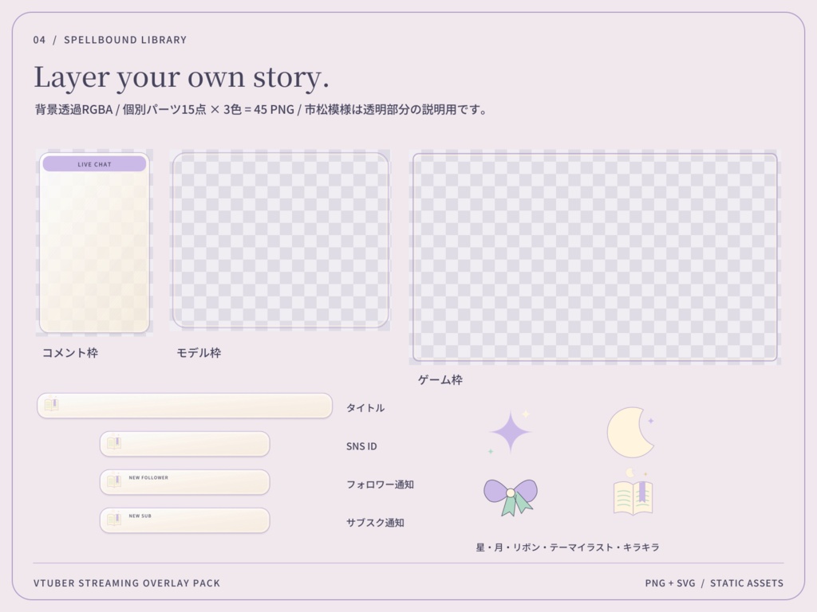Viewport: 817px width, 612px height.
Task: Click the 背景透過RGBA description line
Action: pyautogui.click(x=261, y=110)
